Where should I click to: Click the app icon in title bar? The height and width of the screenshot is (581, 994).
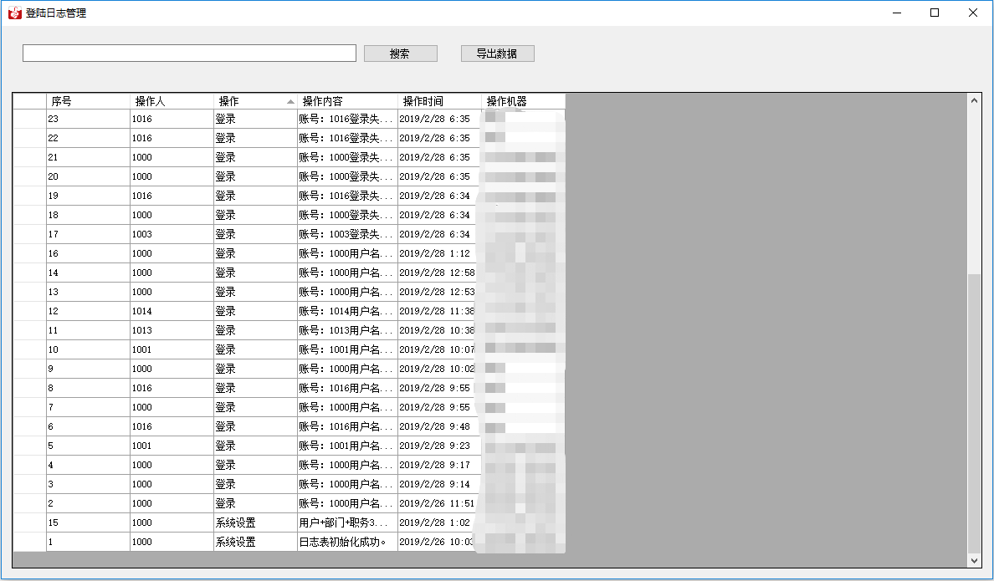coord(15,13)
